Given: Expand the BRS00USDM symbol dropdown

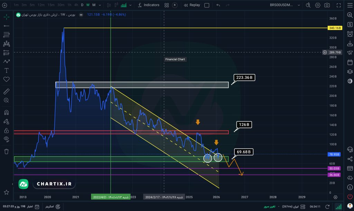Looking at the screenshot, I should click(299, 5).
